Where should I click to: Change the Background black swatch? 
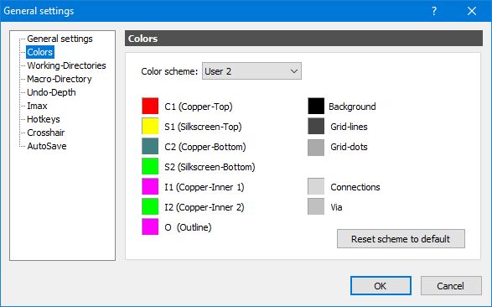(x=316, y=106)
